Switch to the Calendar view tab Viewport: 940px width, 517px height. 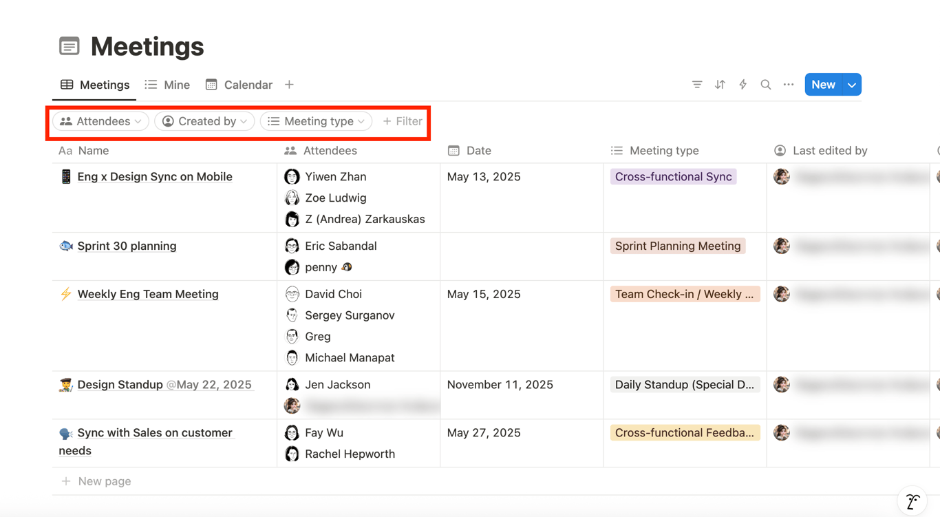pos(239,85)
